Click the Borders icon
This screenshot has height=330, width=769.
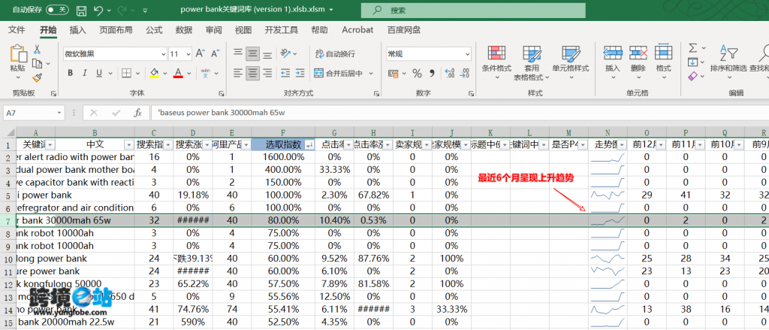click(126, 73)
